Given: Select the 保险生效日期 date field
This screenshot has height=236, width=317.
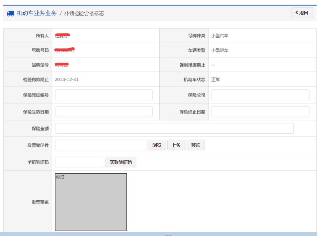Looking at the screenshot, I should (x=103, y=112).
